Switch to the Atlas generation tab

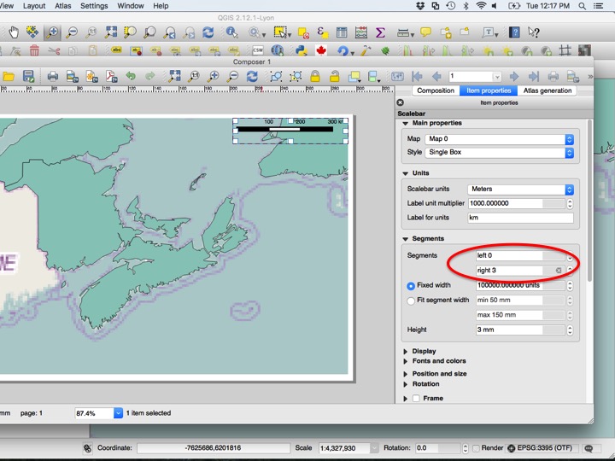pos(548,90)
